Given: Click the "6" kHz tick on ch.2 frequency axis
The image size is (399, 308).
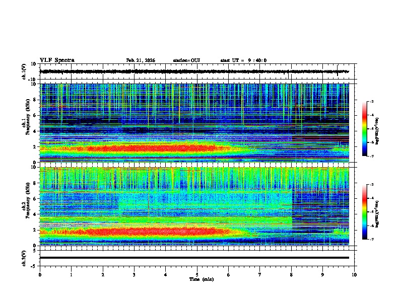Looking at the screenshot, I should [x=35, y=198].
